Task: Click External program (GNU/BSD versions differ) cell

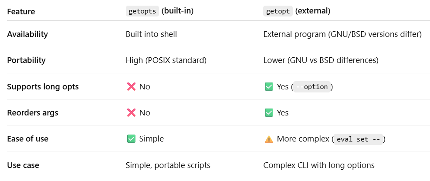Action: [342, 34]
